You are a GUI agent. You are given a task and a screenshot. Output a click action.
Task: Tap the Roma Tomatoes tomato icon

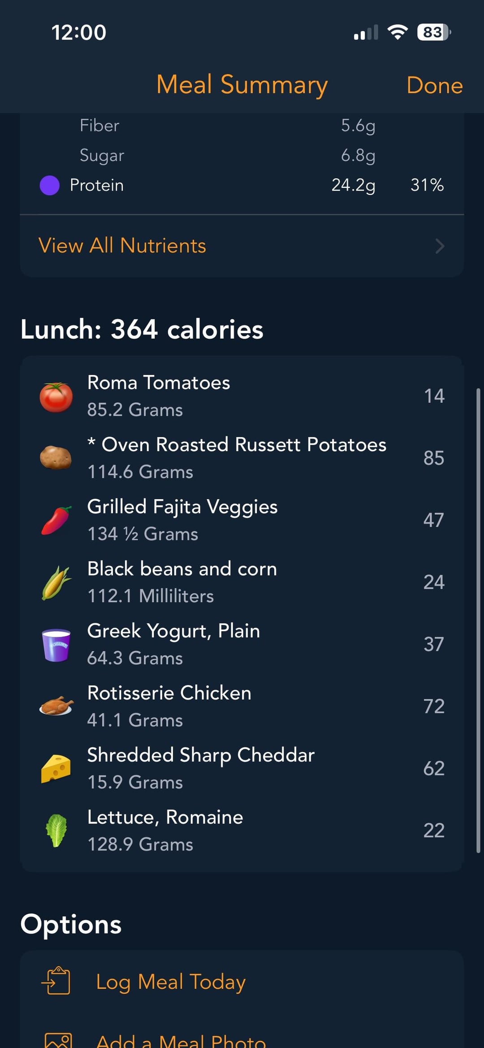[56, 397]
